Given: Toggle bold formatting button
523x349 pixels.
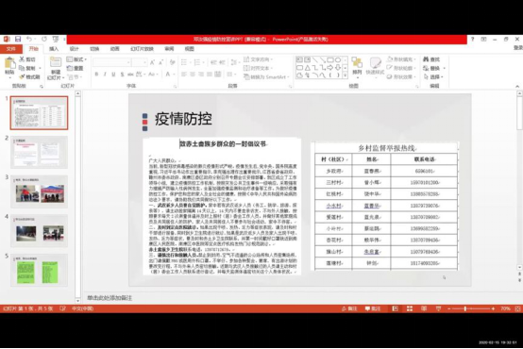Looking at the screenshot, I should (x=96, y=74).
